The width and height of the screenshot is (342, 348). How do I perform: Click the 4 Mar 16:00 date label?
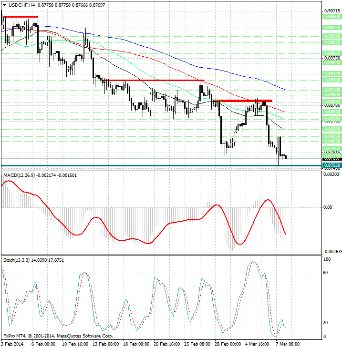point(257,344)
